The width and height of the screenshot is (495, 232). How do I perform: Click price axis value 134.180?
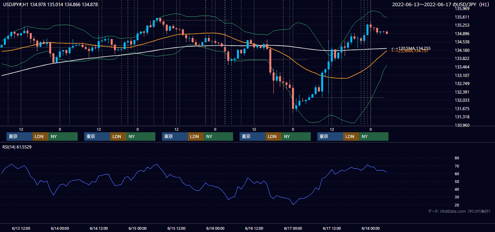(x=462, y=50)
